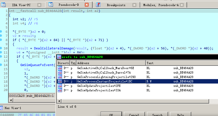Click the GmSimQueueFxEvent function call
The image size is (218, 116).
[x=37, y=65]
